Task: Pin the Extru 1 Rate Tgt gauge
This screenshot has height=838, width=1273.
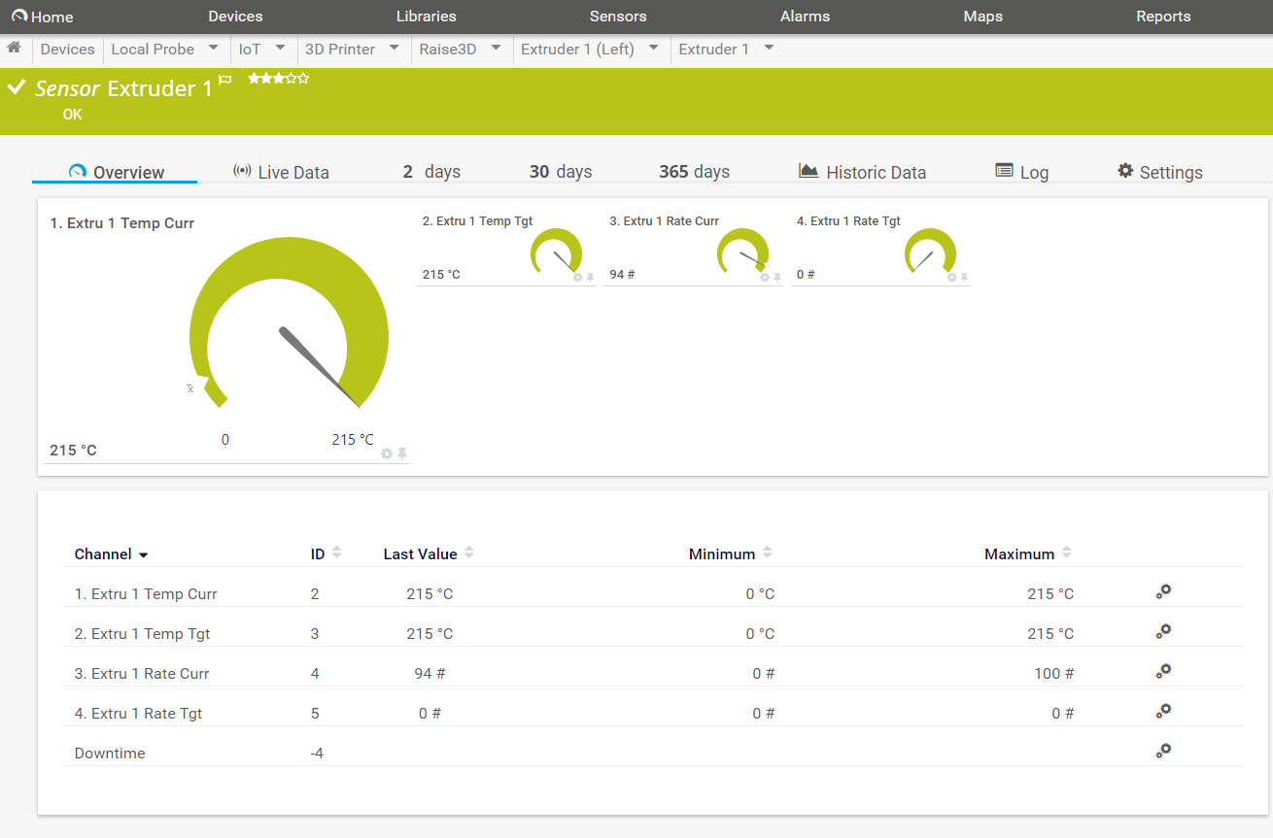Action: pos(965,278)
